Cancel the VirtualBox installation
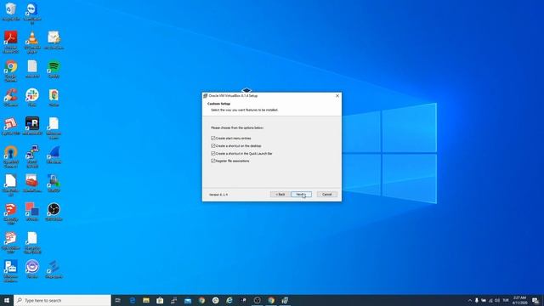The height and width of the screenshot is (306, 544). [326, 195]
